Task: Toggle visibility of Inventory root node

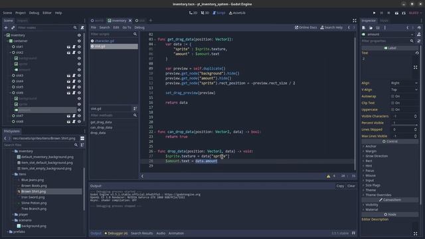Action: (79, 35)
